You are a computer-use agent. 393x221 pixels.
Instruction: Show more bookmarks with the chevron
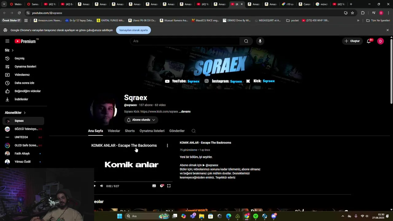pyautogui.click(x=358, y=21)
